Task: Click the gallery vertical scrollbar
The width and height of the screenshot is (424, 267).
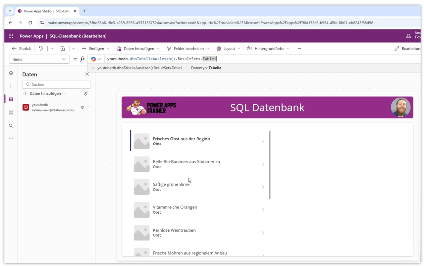Action: tap(270, 165)
